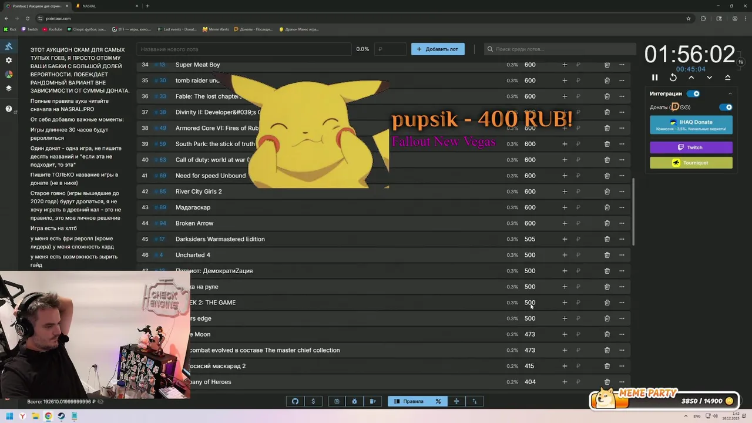Open a new browser tab
The height and width of the screenshot is (423, 752).
point(147,6)
